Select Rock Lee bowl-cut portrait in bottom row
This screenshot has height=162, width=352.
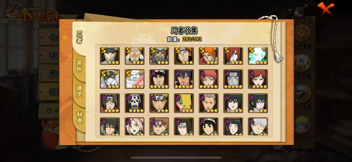(x=209, y=127)
